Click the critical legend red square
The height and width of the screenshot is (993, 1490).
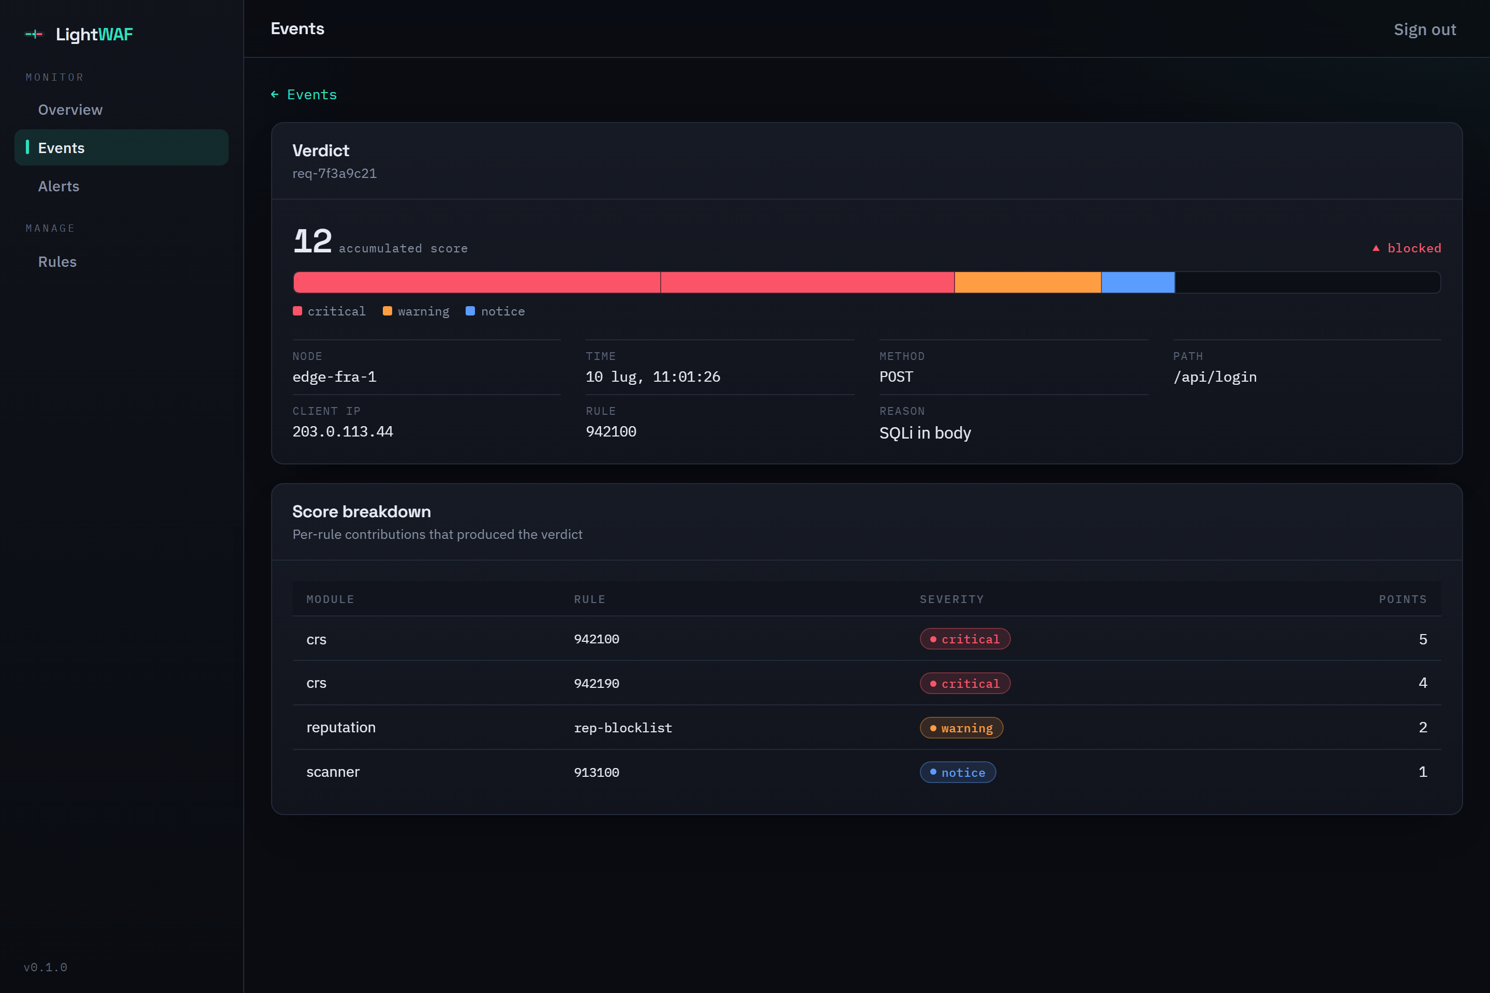[x=297, y=311]
